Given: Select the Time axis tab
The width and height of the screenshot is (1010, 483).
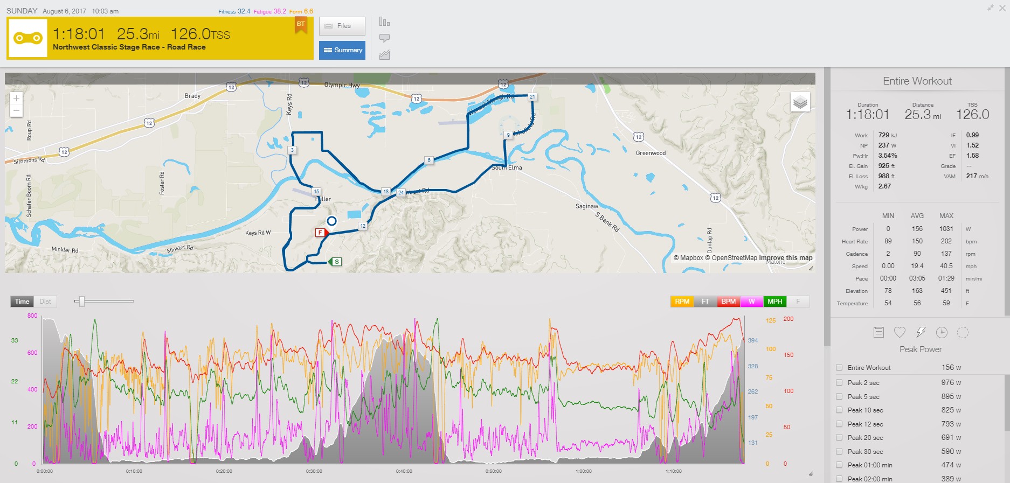Looking at the screenshot, I should pos(22,302).
